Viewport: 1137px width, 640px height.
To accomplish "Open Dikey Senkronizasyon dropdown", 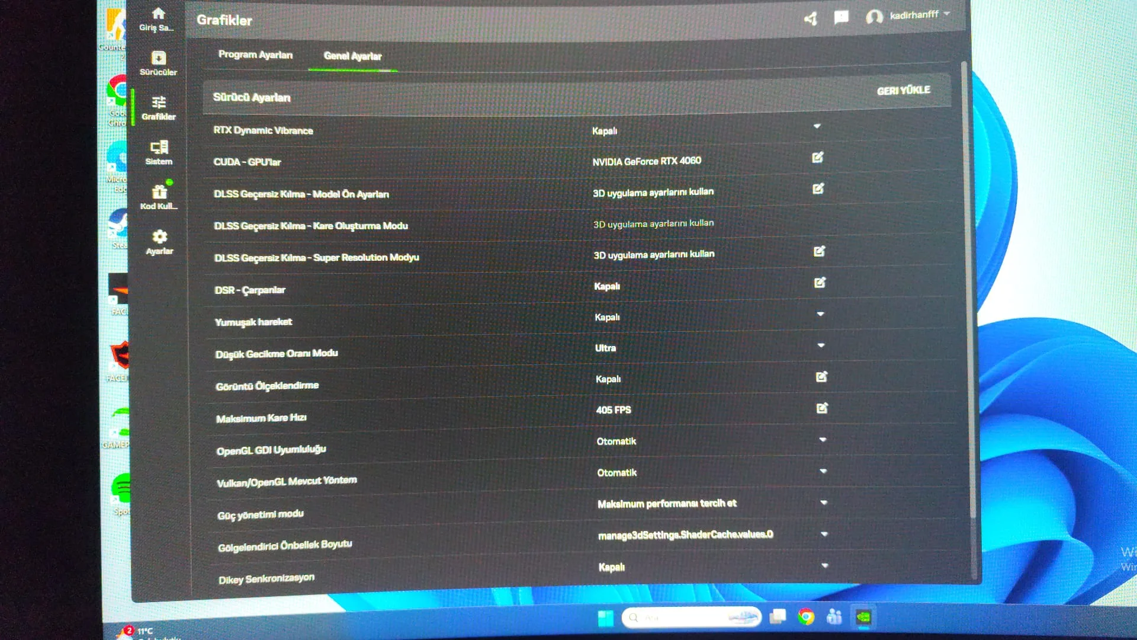I will [x=824, y=565].
